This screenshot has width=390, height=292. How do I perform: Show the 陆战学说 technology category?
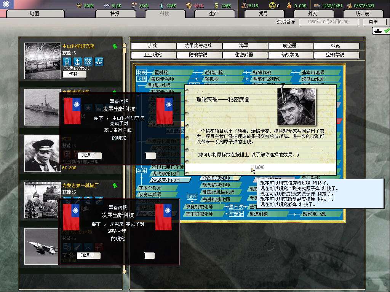coord(199,55)
